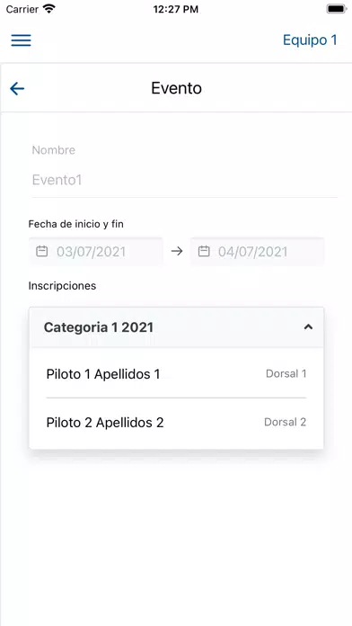Click the Fecha de inicio y fin label
This screenshot has width=352, height=626.
[x=75, y=224]
